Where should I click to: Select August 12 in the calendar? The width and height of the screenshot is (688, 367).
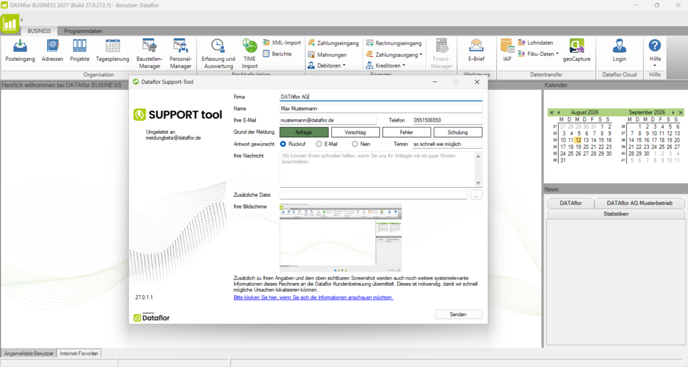(x=578, y=140)
